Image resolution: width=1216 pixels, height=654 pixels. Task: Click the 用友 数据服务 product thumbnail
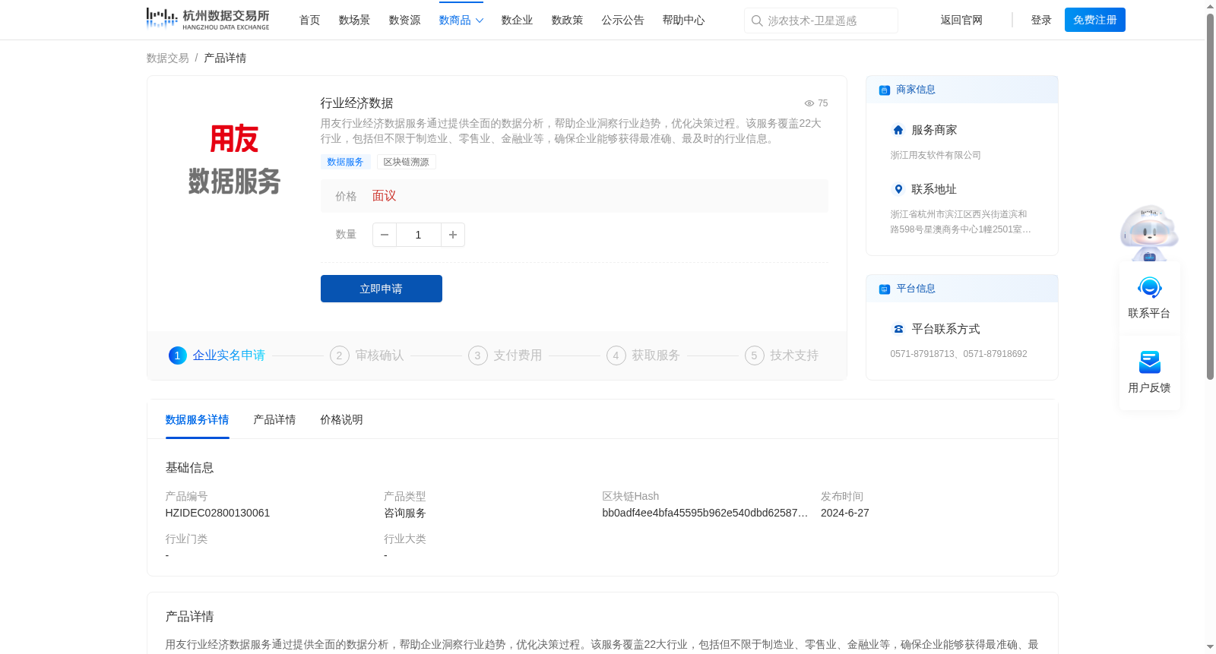point(234,160)
